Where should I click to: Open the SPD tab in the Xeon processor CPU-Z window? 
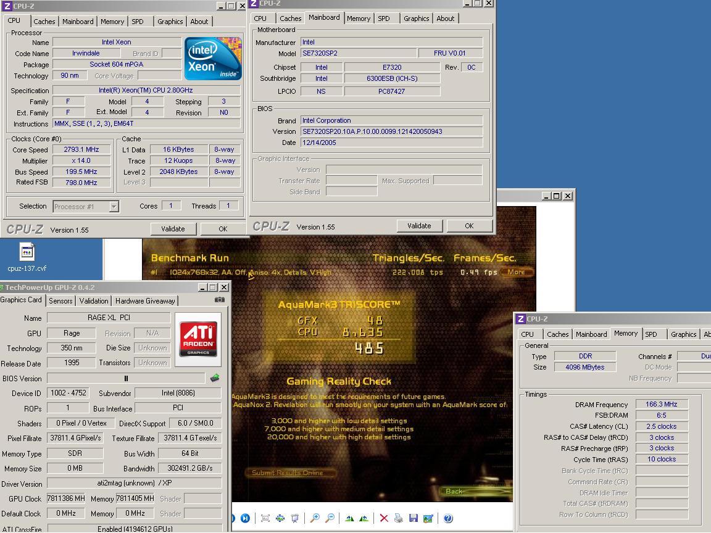tap(138, 22)
